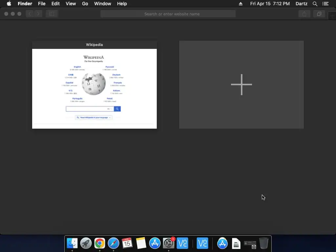Open the VNC icon between the dock dividers

[202, 243]
